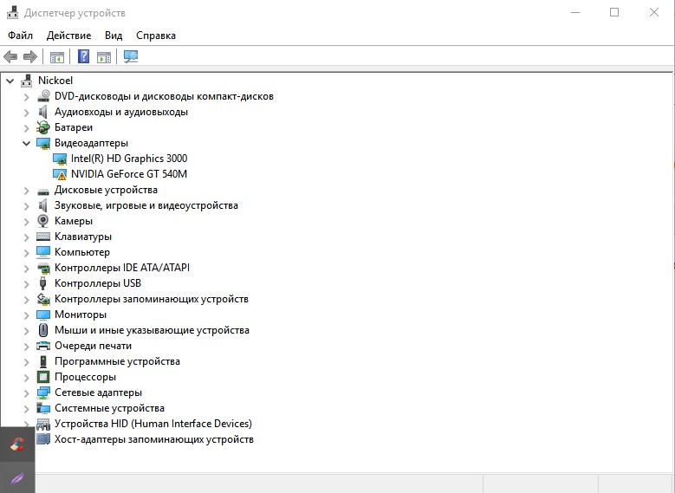Click the DVD drive category icon
The height and width of the screenshot is (493, 675).
coord(43,96)
